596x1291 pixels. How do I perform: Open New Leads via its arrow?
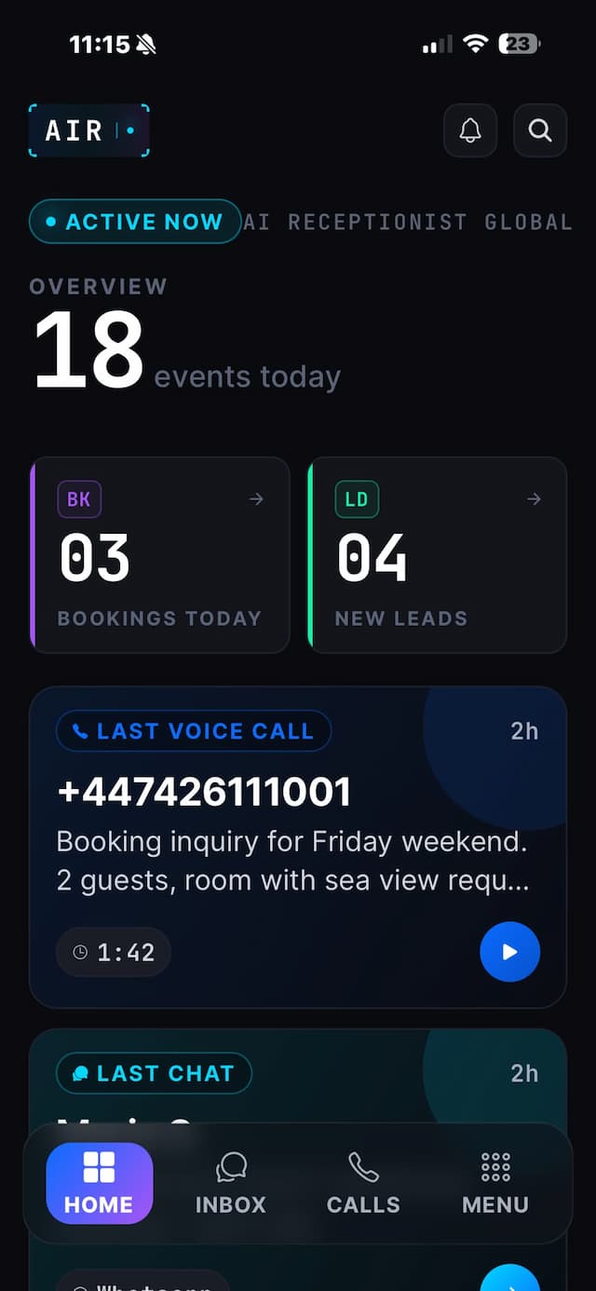pos(534,499)
